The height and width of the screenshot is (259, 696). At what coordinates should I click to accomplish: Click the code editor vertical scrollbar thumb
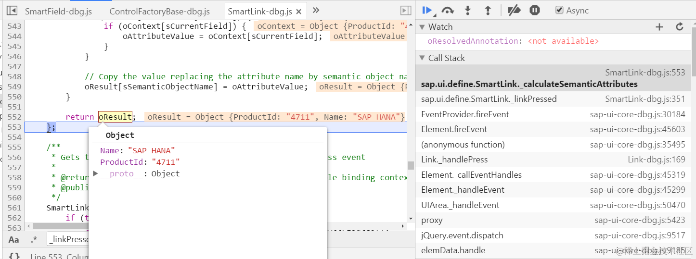click(411, 165)
